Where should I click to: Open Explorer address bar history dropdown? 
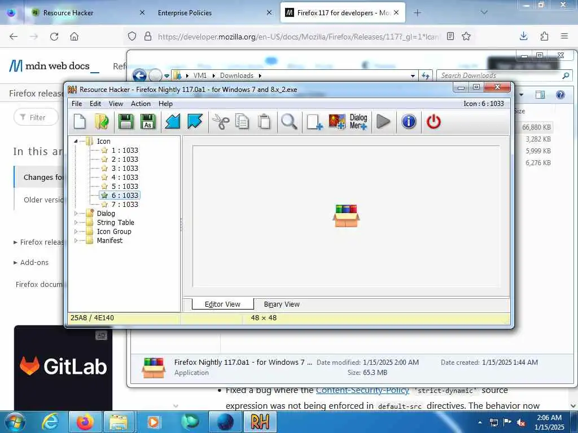[x=413, y=76]
